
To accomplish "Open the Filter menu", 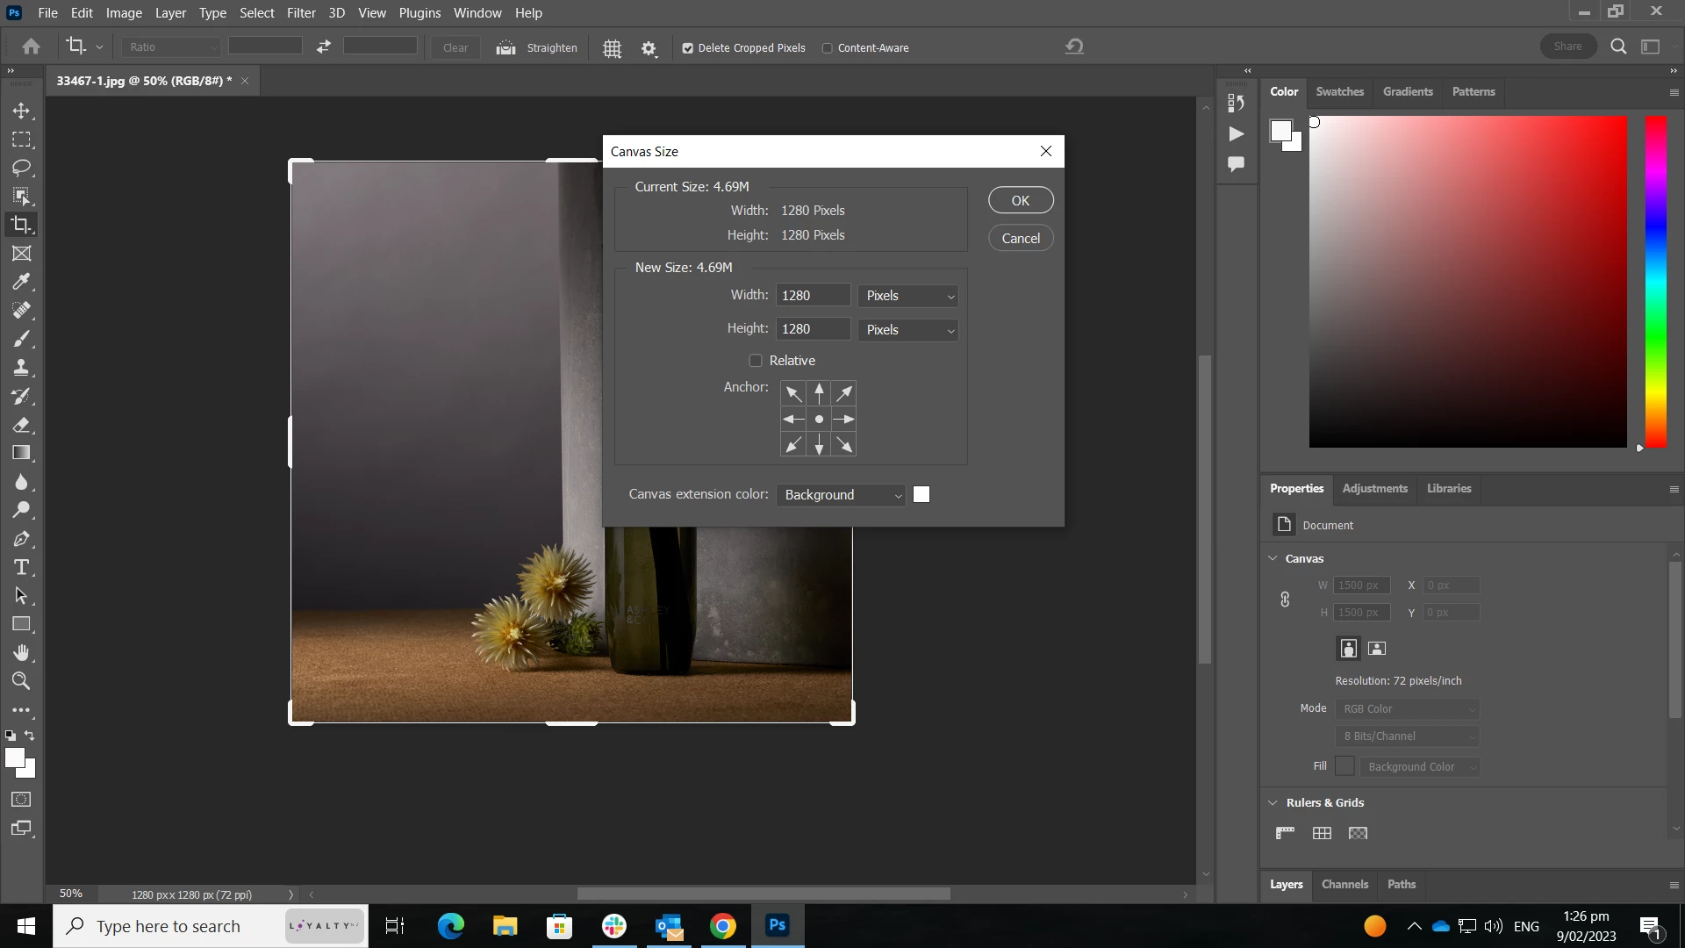I will click(301, 13).
